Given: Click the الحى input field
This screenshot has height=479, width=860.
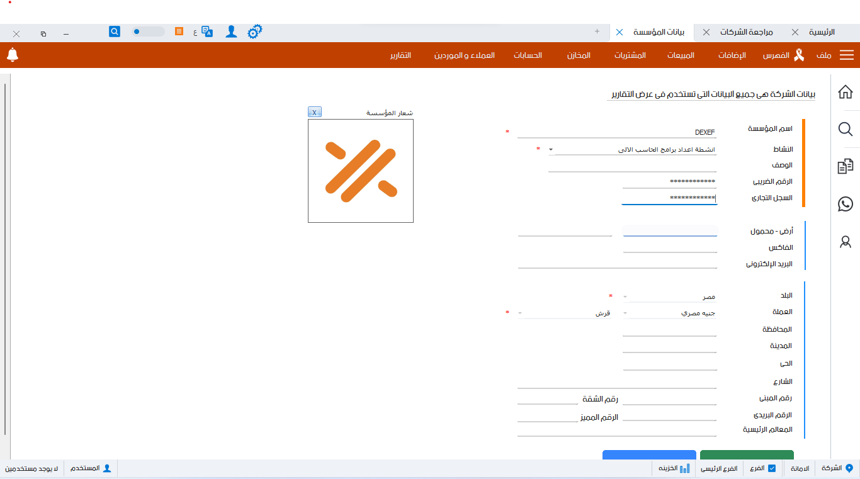Looking at the screenshot, I should click(670, 364).
